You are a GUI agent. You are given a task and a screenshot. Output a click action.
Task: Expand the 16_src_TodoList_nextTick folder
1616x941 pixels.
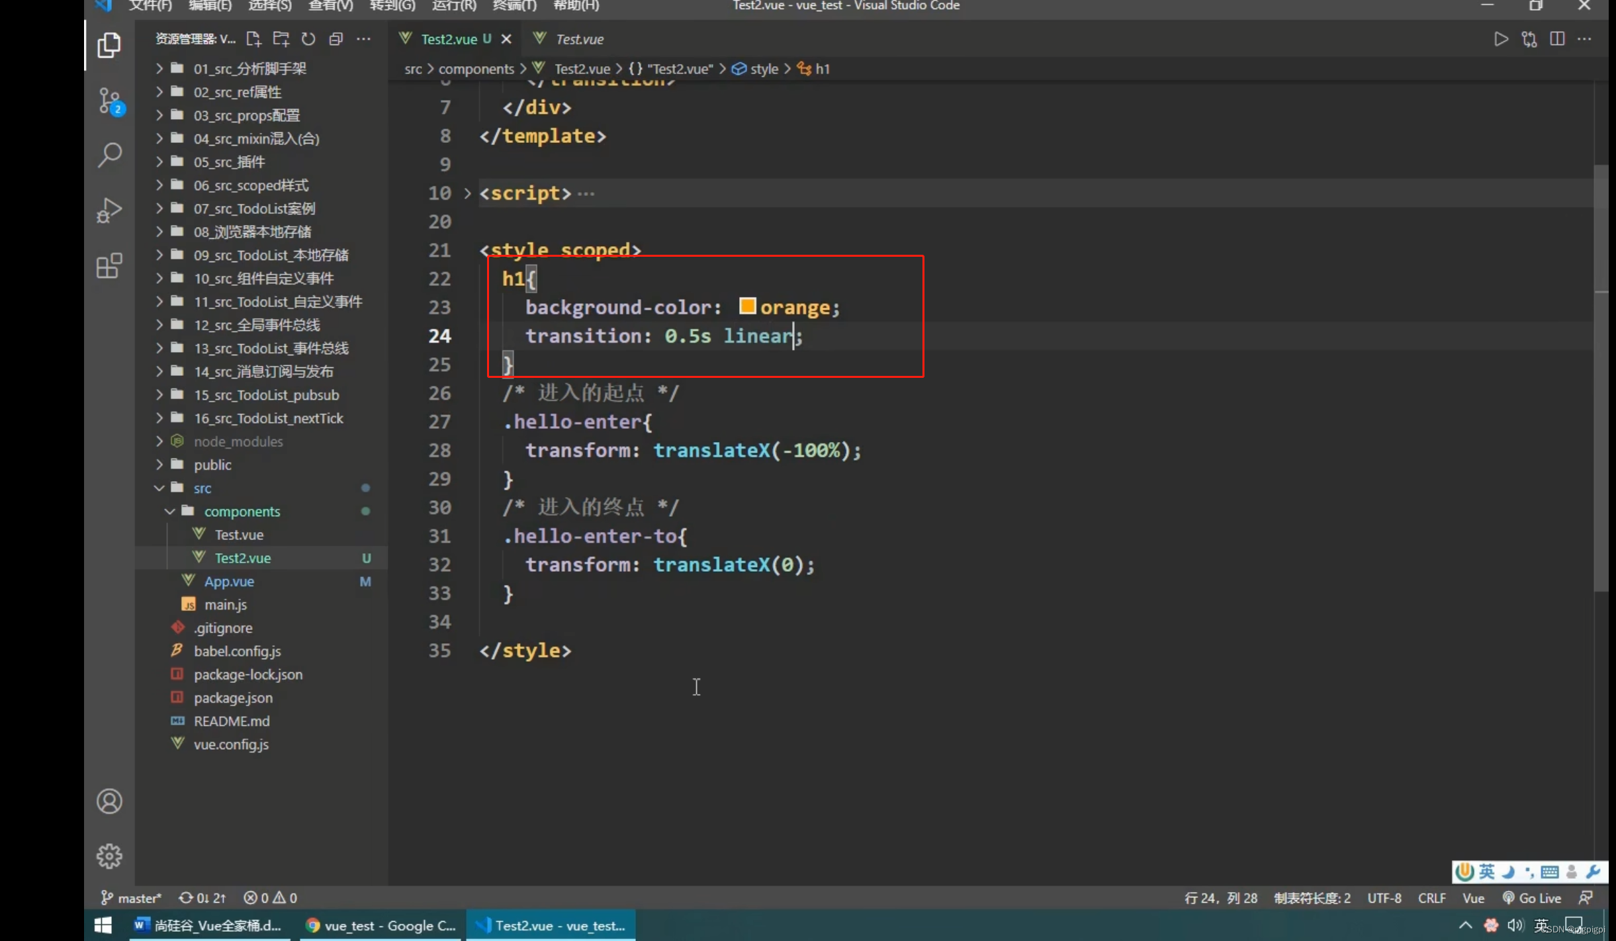tap(261, 418)
